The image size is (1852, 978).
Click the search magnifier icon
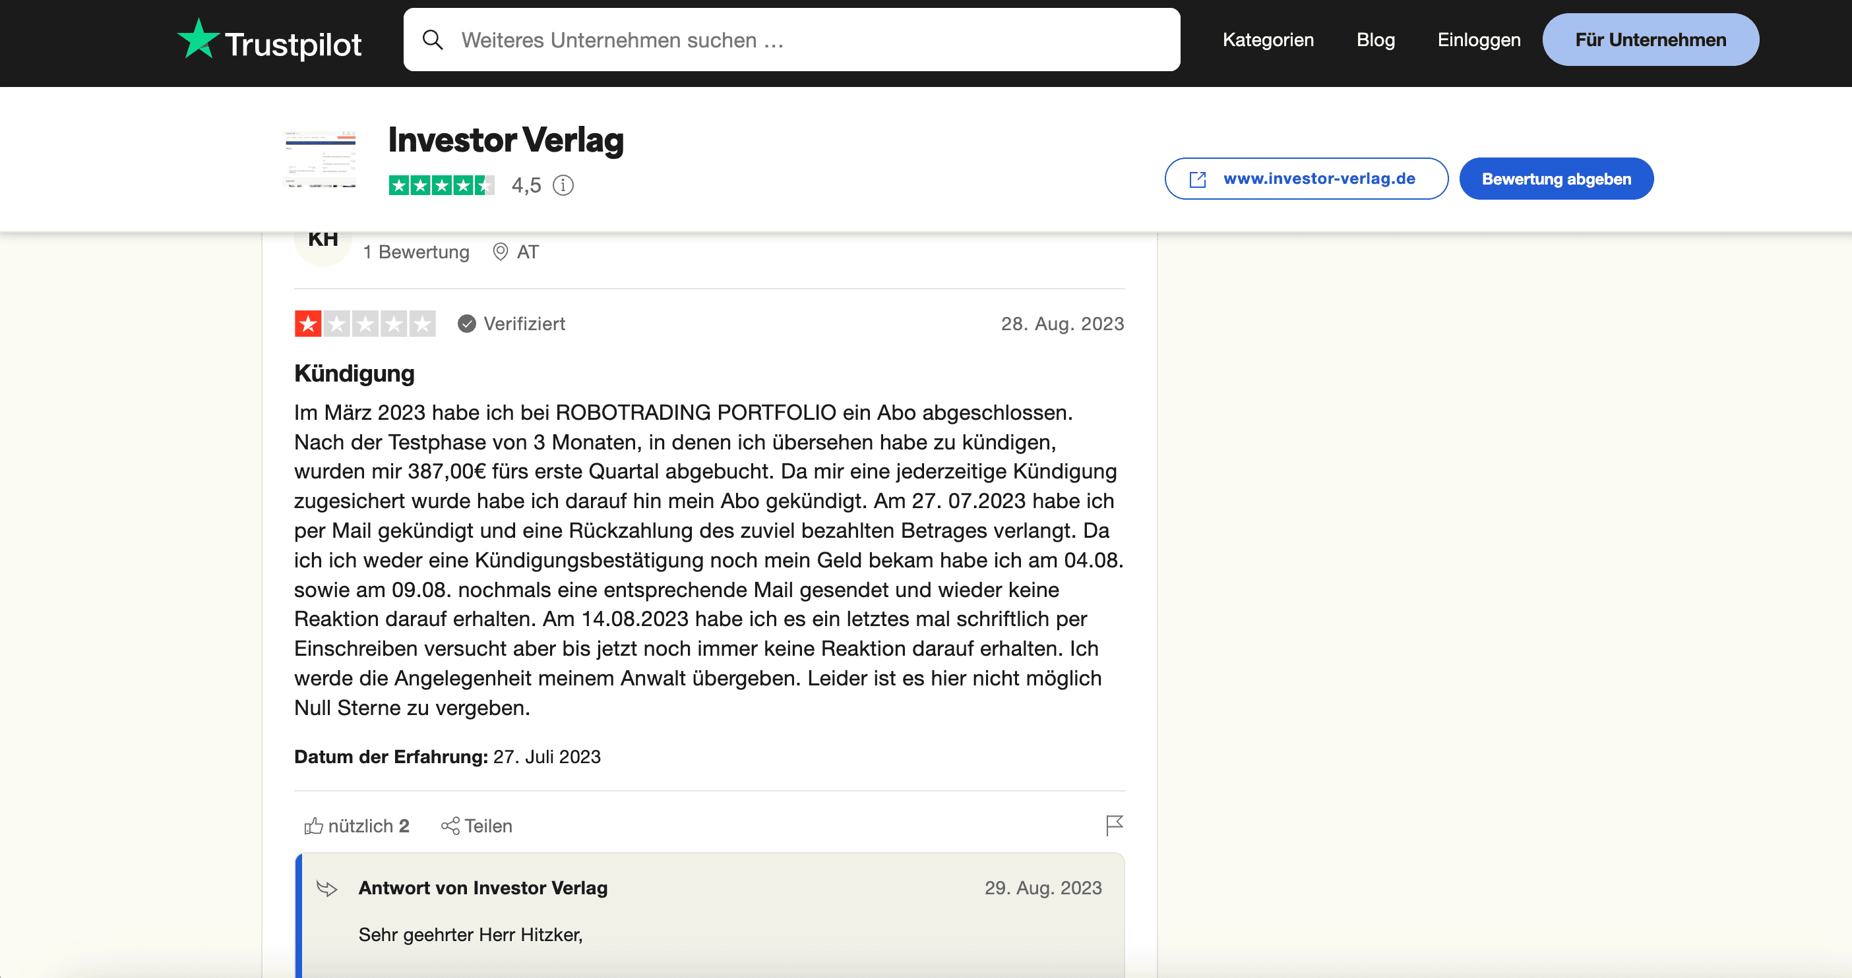point(433,40)
